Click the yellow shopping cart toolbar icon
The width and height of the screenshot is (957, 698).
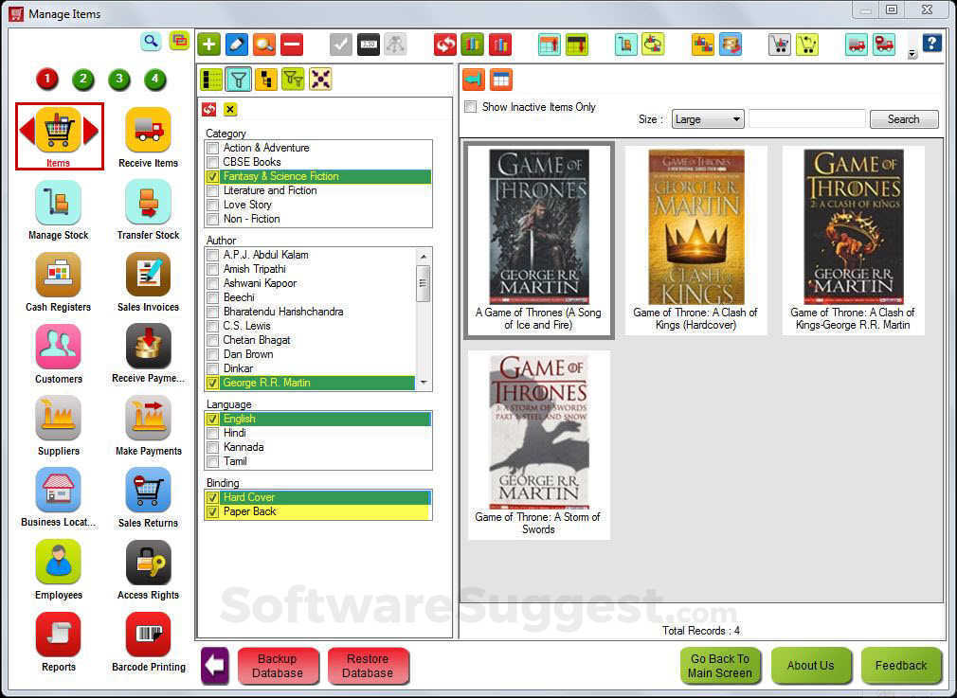[x=807, y=45]
